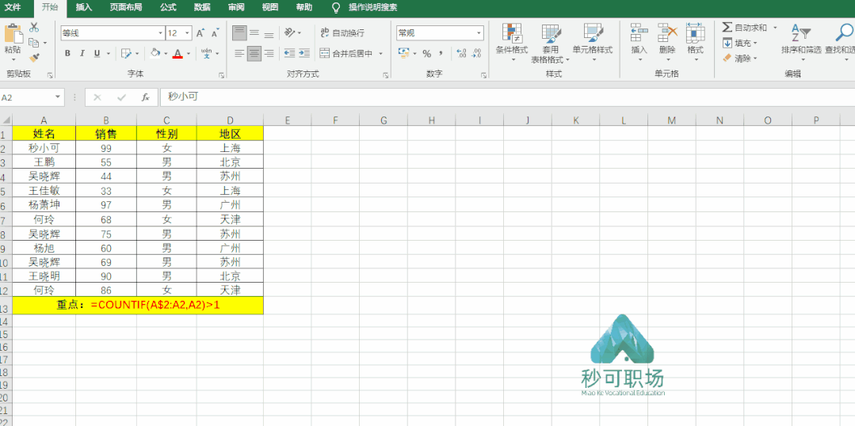The image size is (855, 426).
Task: Switch to the Formulas (公式) tab
Action: coord(168,8)
